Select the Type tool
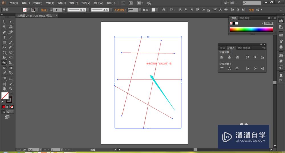The image size is (285, 153). (x=4, y=37)
